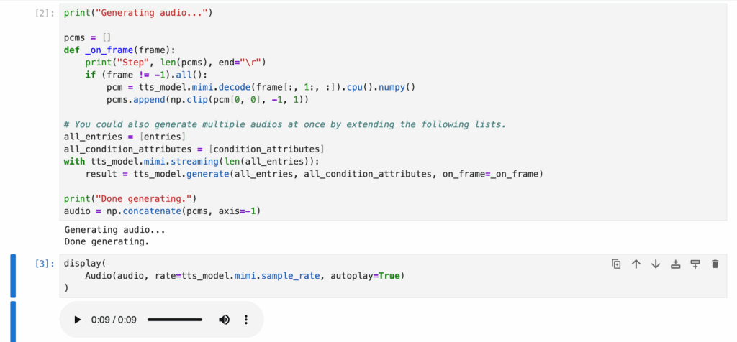This screenshot has width=737, height=342.
Task: Click the 'audio = np.concatenate' line
Action: click(x=162, y=211)
